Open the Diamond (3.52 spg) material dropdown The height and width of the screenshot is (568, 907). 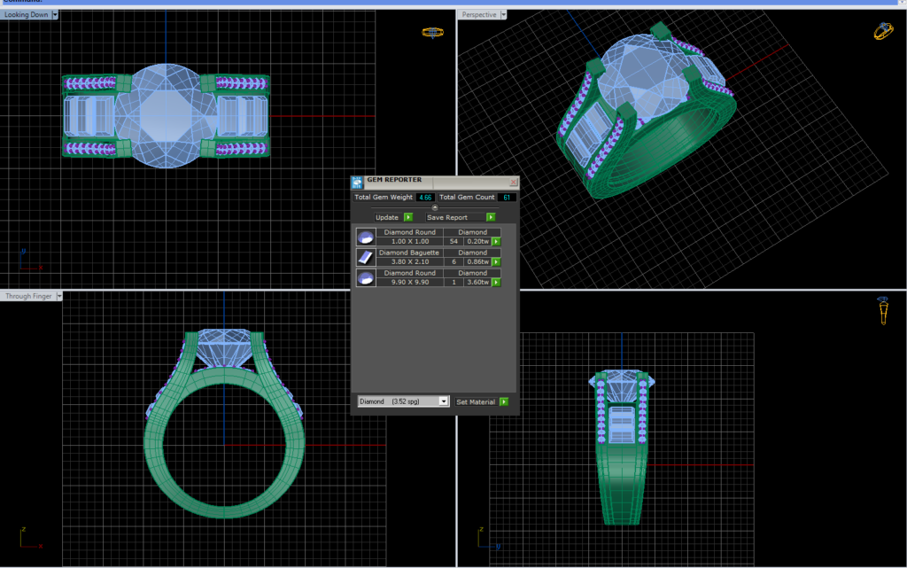pos(444,401)
